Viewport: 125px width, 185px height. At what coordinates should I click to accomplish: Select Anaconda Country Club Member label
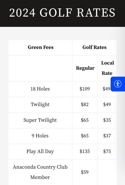[x=40, y=172]
